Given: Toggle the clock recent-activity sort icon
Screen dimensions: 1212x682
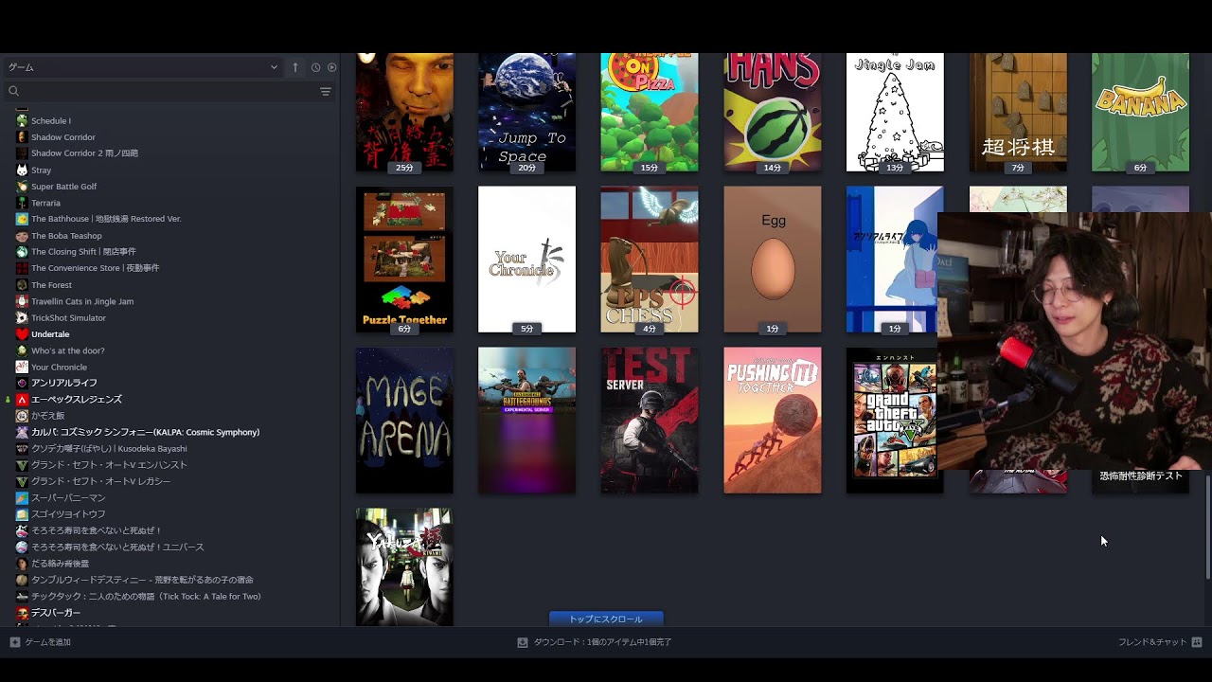Looking at the screenshot, I should coord(315,67).
